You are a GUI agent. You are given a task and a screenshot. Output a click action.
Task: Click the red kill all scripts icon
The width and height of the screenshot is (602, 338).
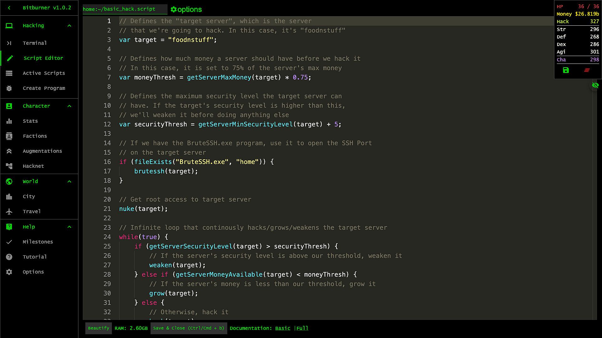[587, 70]
